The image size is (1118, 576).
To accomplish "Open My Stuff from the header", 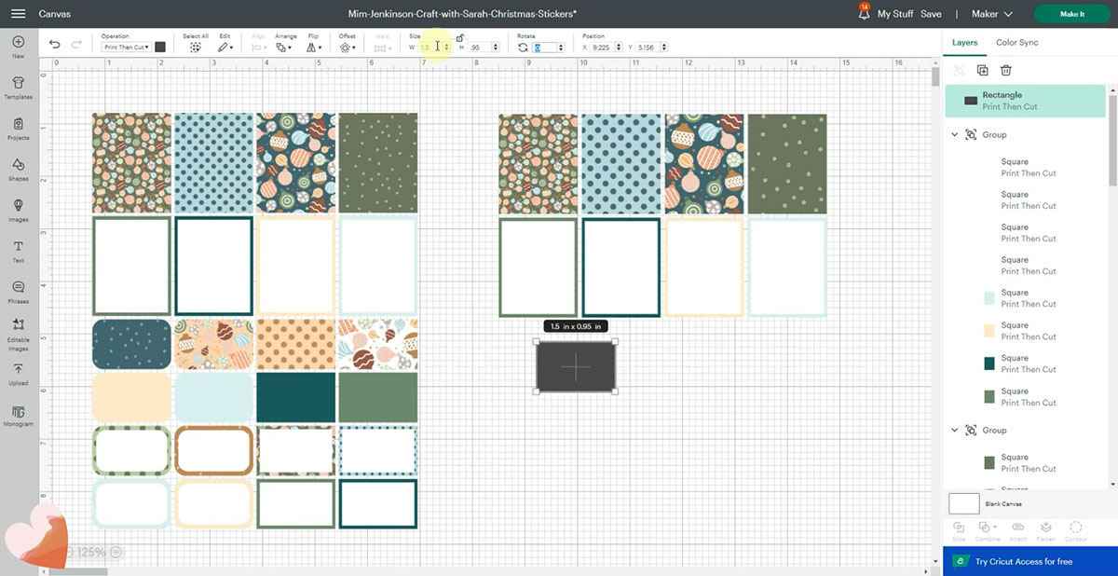I will (x=894, y=14).
